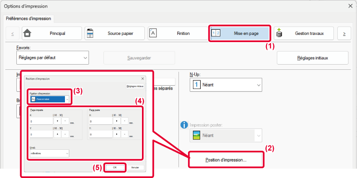Decrease Page paire Y with minus button
Viewport: 357px width, 178px height.
[x=125, y=134]
